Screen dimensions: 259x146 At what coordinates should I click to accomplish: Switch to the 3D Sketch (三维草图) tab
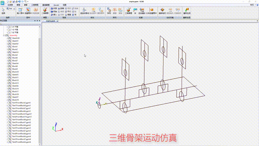35,5
